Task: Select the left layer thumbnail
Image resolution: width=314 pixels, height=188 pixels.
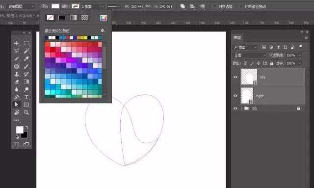Action: 249,77
